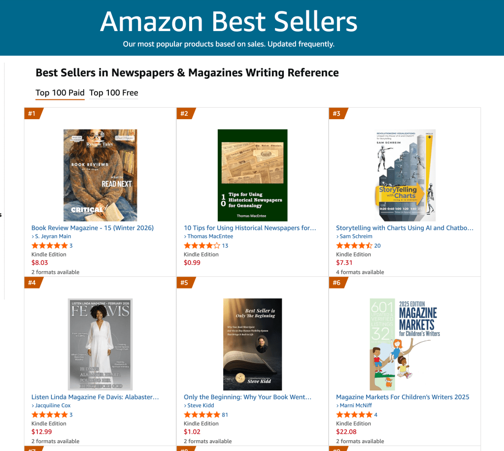The height and width of the screenshot is (451, 504).
Task: Click star rating for Magazine Markets book
Action: pos(354,415)
